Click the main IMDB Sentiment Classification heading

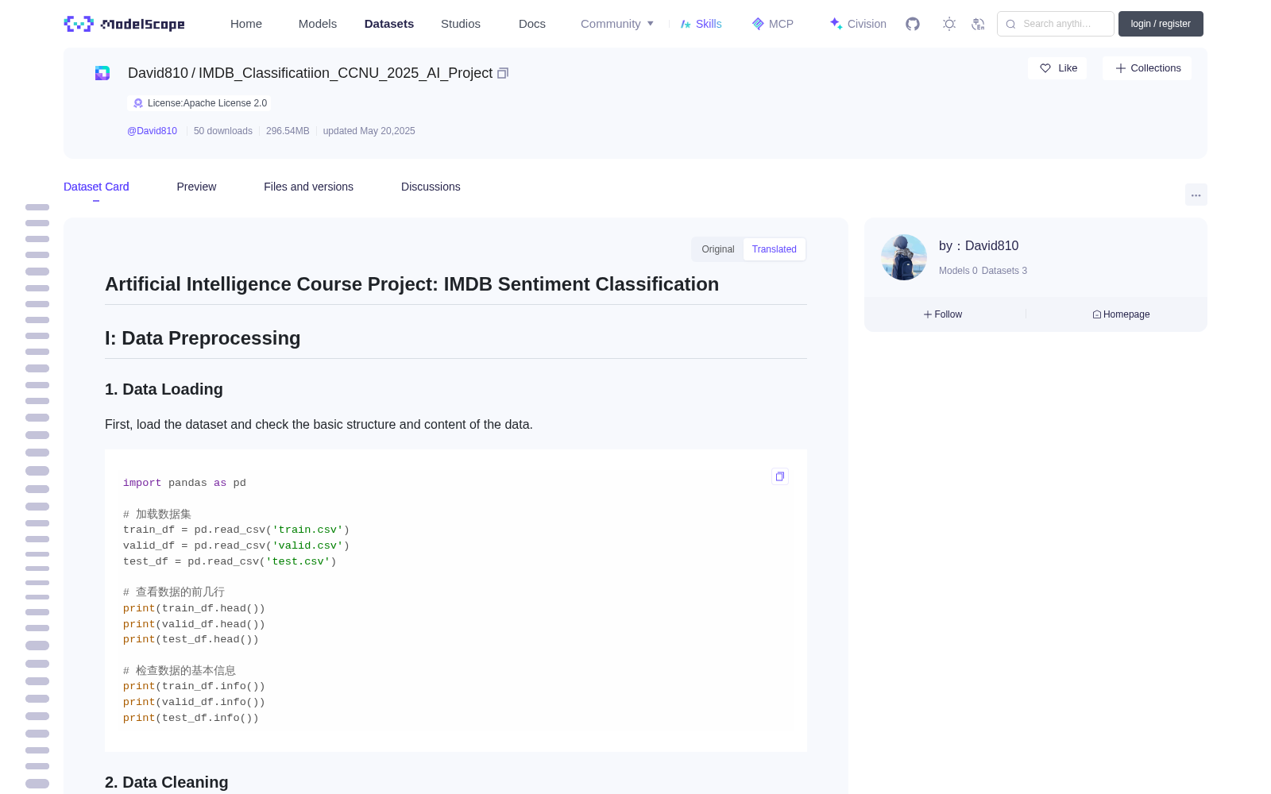[x=411, y=284]
